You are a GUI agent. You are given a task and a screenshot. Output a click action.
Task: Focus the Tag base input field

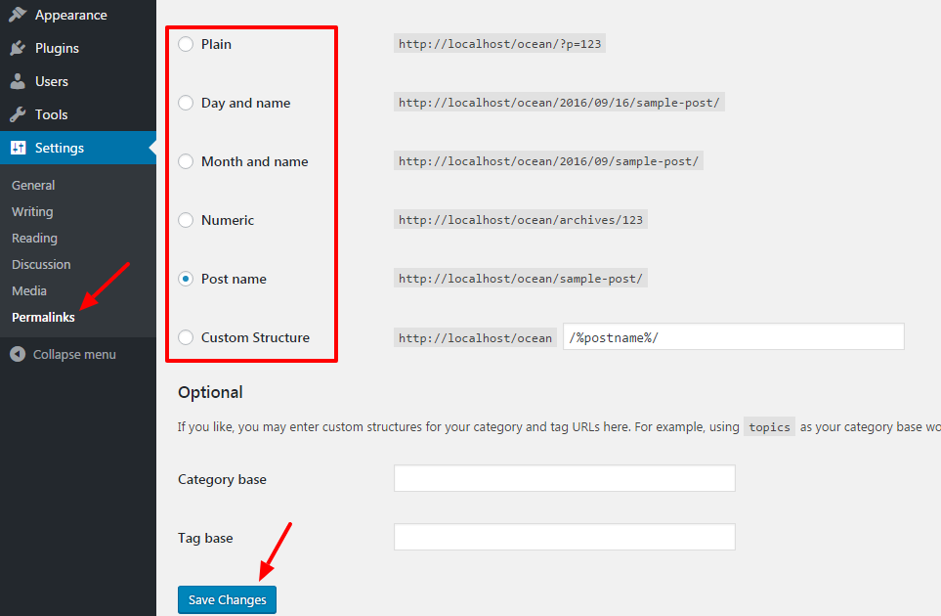pyautogui.click(x=564, y=537)
